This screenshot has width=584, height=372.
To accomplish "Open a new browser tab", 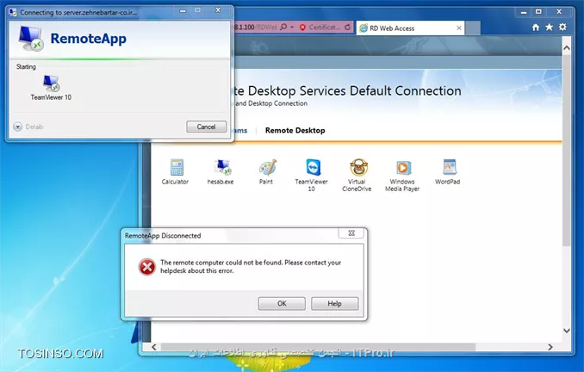I will tap(473, 28).
